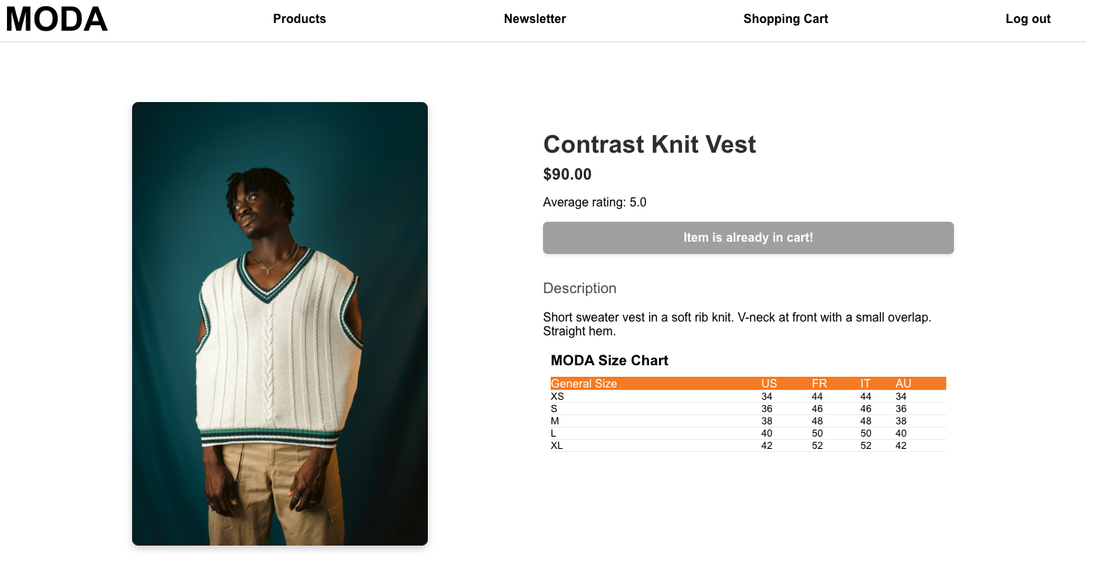Click the General Size column header
The image size is (1093, 564).
click(584, 384)
